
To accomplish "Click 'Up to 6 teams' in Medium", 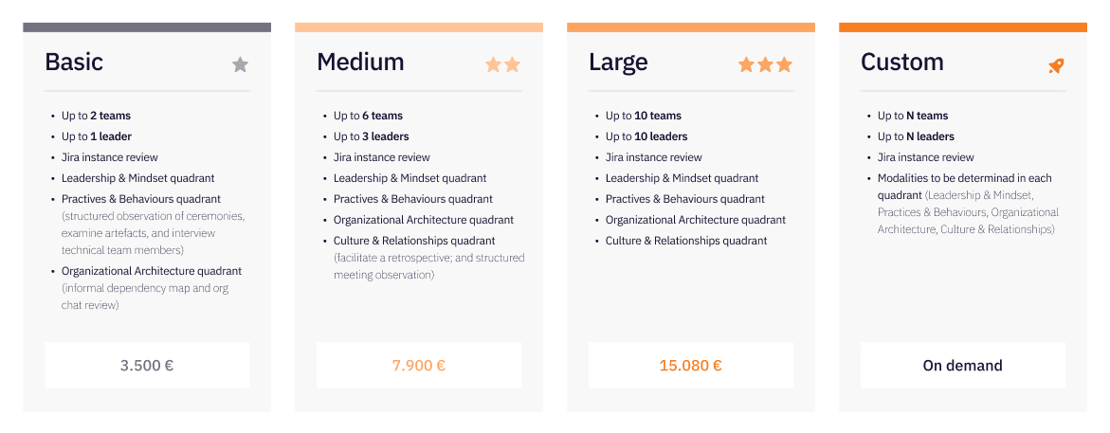I will [368, 116].
